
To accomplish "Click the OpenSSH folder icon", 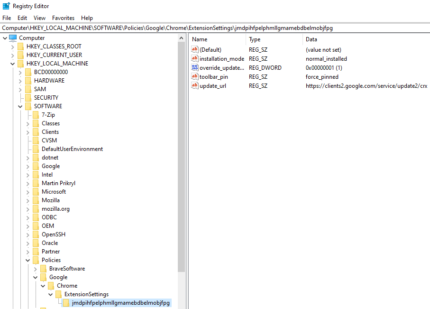I will click(36, 234).
